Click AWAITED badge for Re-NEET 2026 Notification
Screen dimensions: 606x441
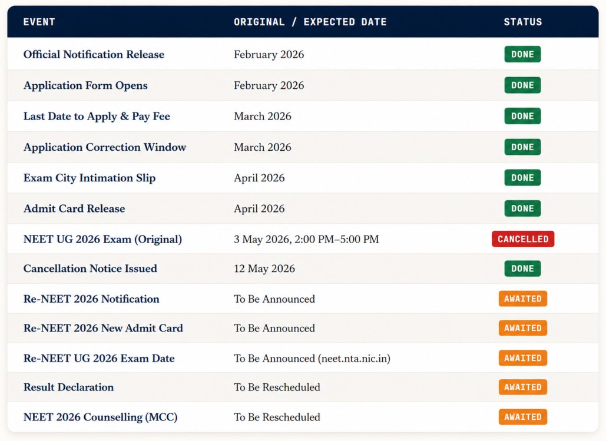[x=522, y=299]
